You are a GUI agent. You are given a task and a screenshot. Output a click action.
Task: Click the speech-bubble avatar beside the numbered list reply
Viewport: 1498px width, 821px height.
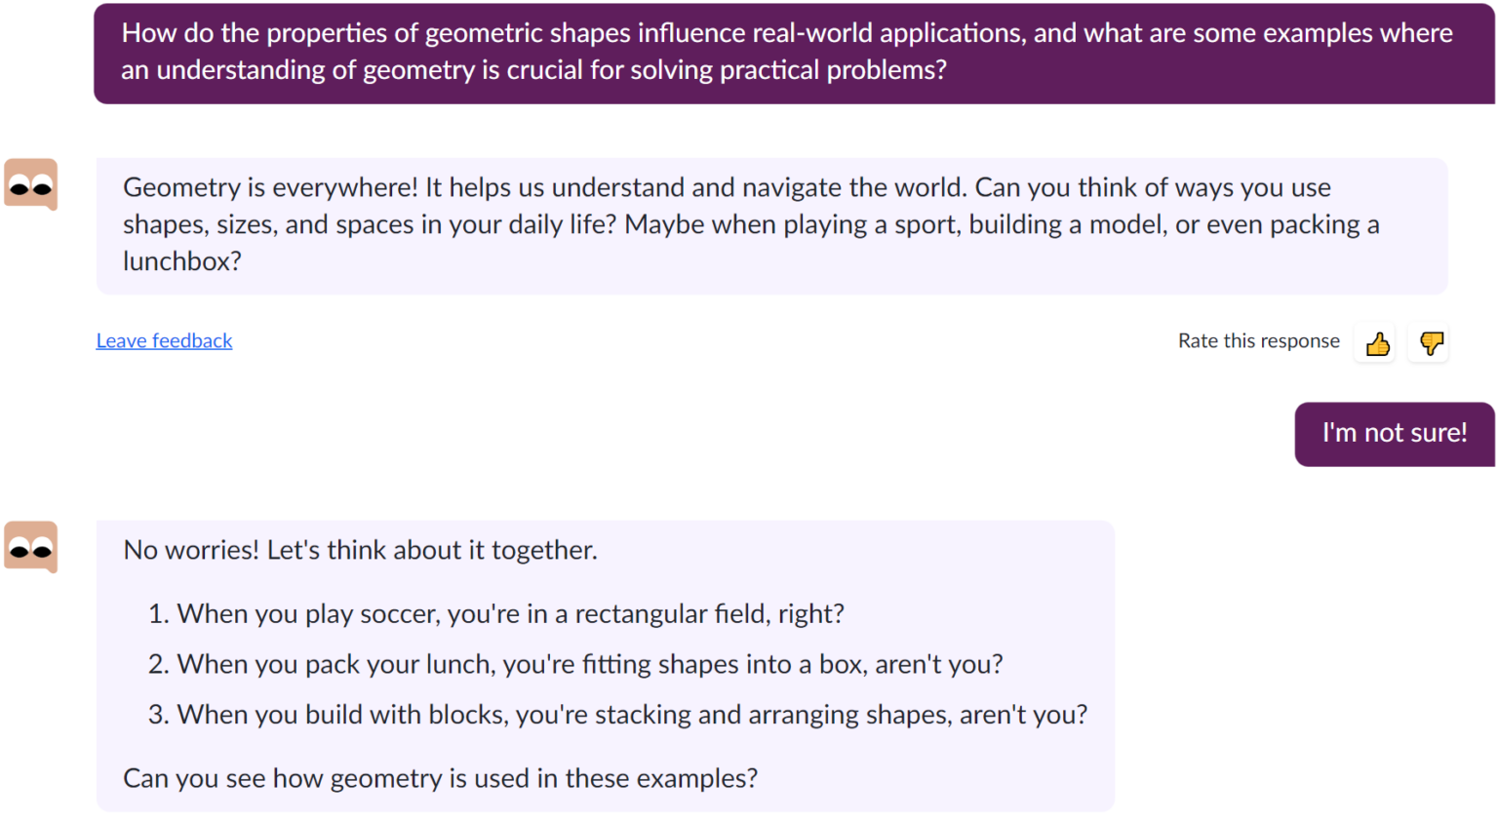pos(30,547)
